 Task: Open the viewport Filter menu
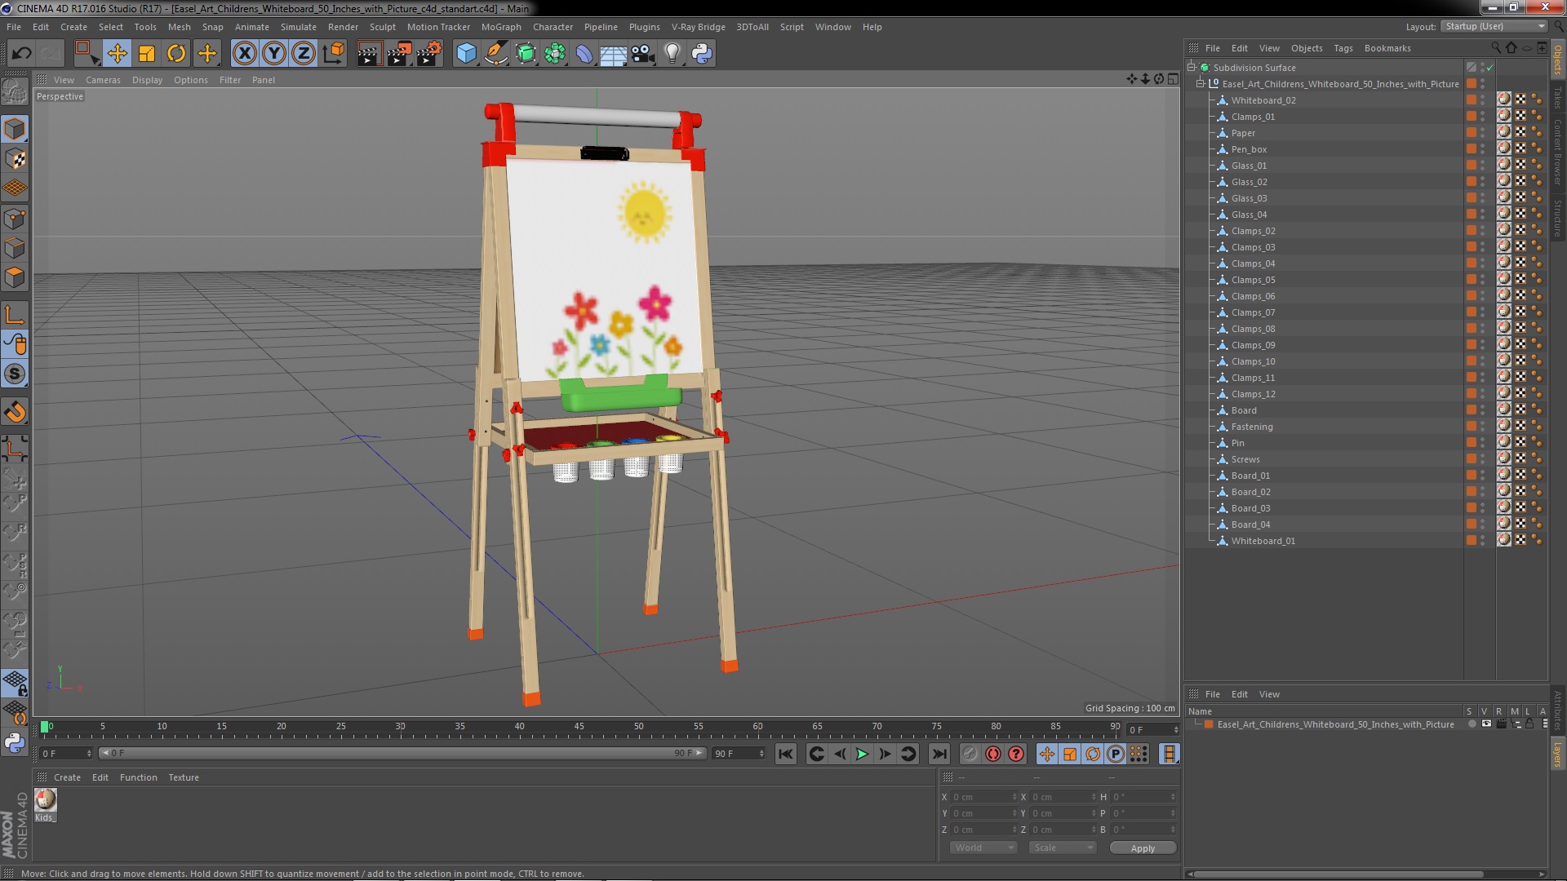pos(230,80)
